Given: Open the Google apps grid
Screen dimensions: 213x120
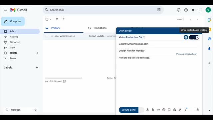Looking at the screenshot, I should point(200,10).
